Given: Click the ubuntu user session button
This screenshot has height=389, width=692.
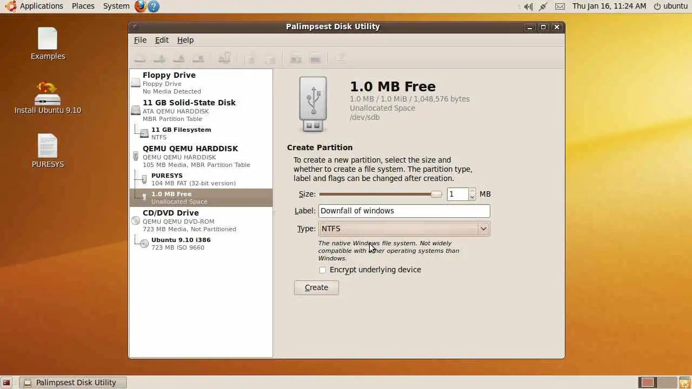Looking at the screenshot, I should 670,6.
